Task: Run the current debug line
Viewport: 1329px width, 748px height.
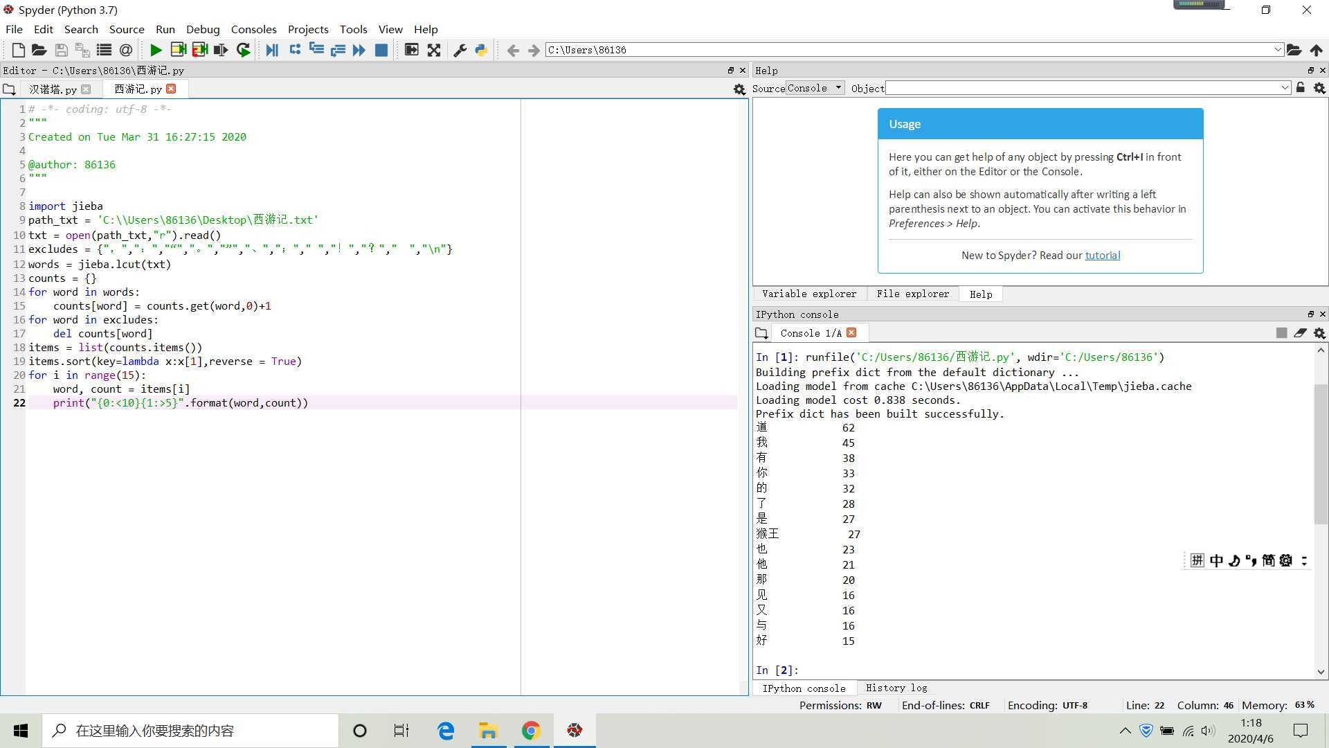Action: 295,50
